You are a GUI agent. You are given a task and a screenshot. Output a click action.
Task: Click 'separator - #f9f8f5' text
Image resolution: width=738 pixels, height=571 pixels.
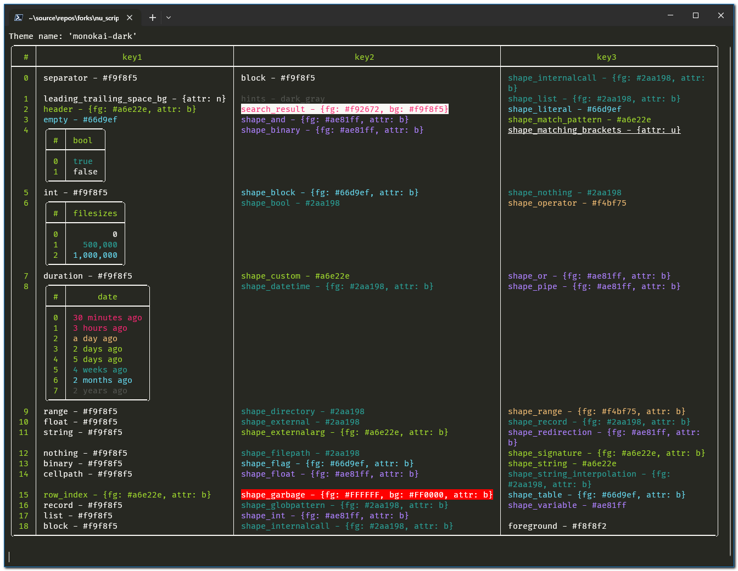pos(91,78)
